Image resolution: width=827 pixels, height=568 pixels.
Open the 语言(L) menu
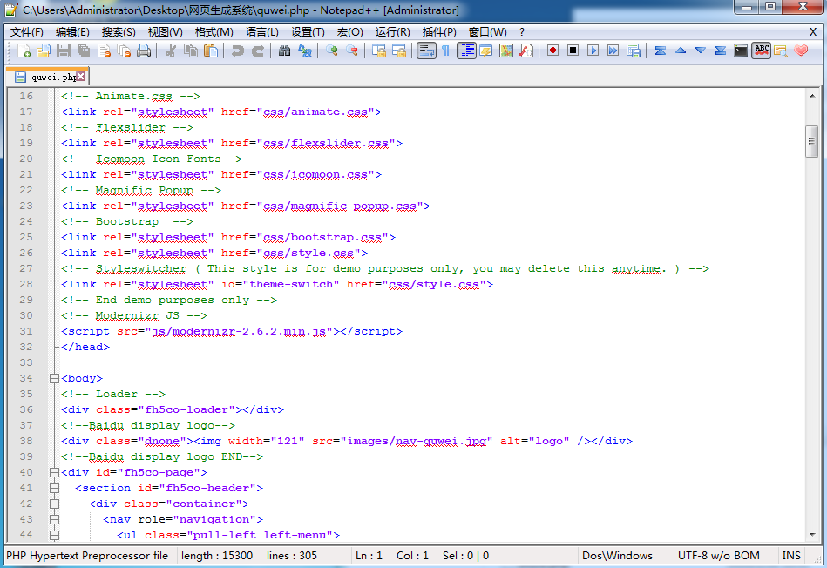tap(261, 32)
